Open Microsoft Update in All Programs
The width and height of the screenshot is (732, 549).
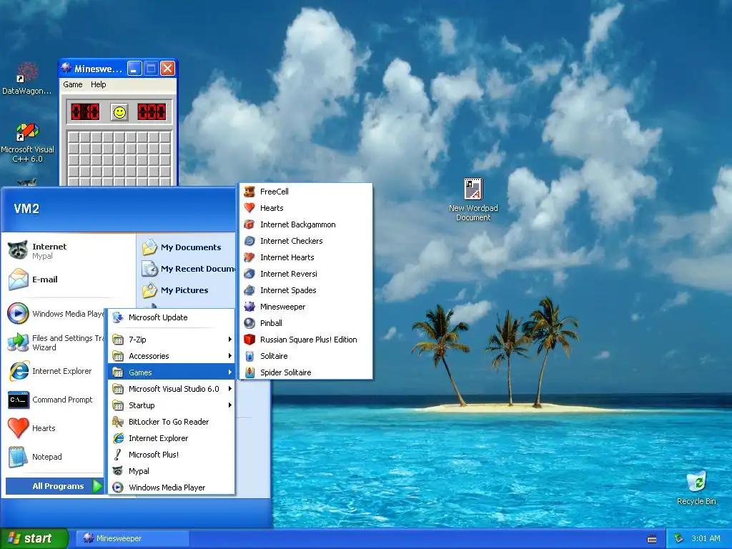[x=172, y=317]
